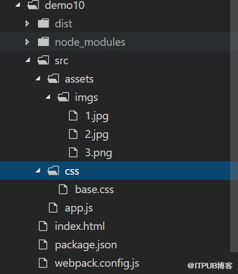Select the imgs folder label
The image size is (238, 274).
coord(87,98)
